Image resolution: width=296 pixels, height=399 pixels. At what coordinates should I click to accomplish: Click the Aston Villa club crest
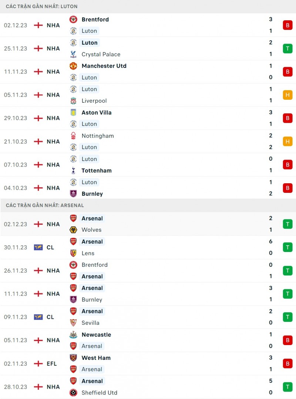[73, 112]
